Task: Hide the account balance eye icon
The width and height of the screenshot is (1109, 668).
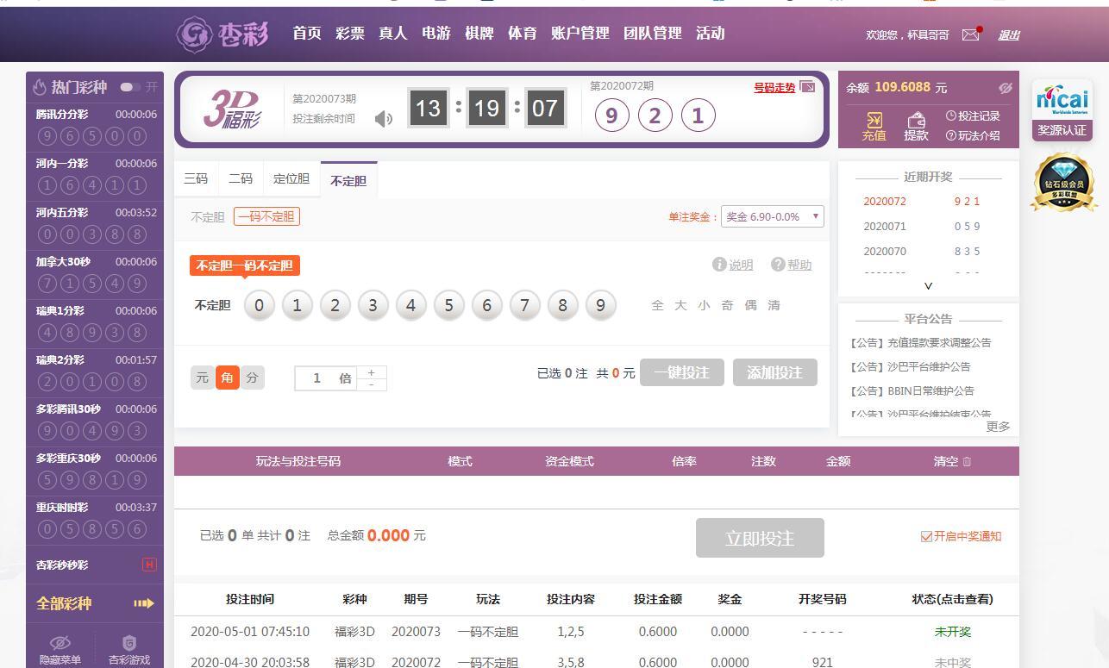Action: pyautogui.click(x=1005, y=88)
